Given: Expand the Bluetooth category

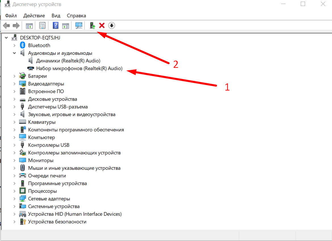Looking at the screenshot, I should (x=14, y=45).
